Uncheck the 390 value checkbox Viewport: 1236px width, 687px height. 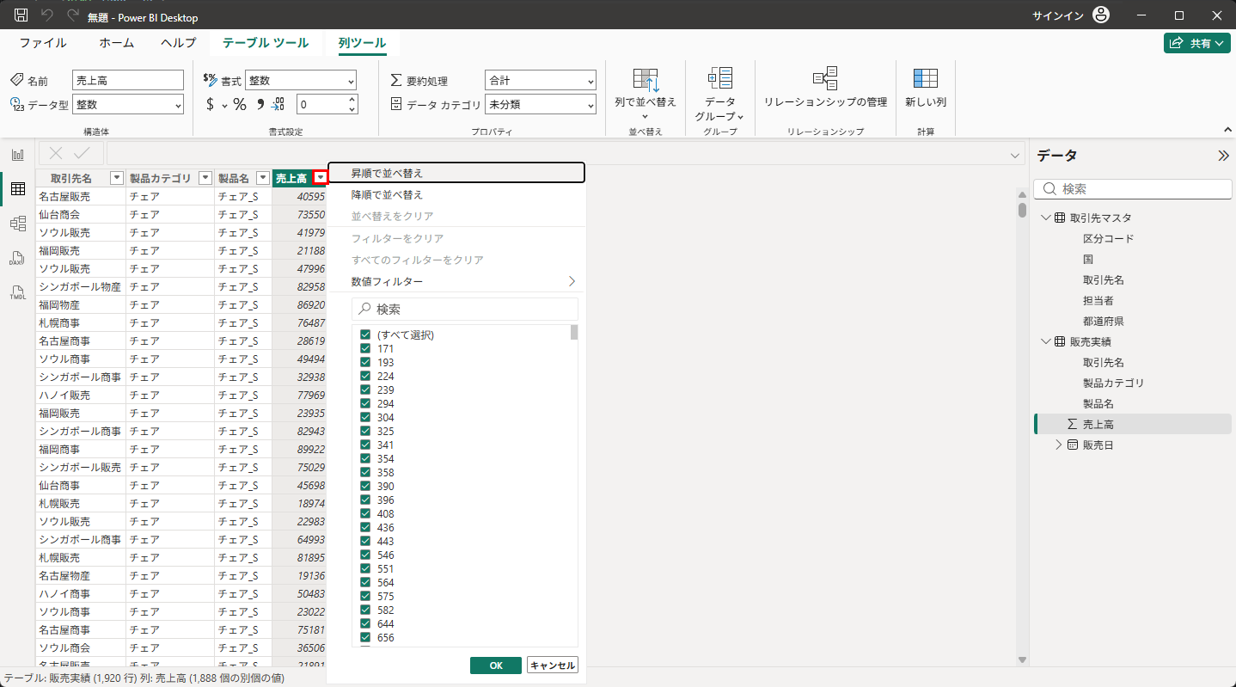coord(365,486)
